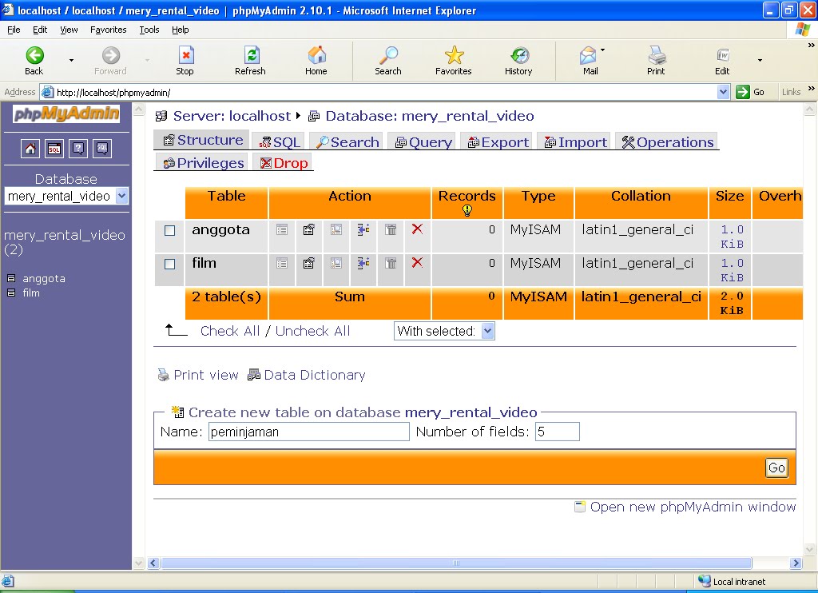
Task: Click Structure icon for film table
Action: click(x=309, y=263)
